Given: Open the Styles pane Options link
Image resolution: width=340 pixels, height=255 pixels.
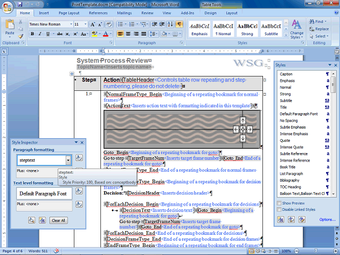Looking at the screenshot, I should point(327,219).
